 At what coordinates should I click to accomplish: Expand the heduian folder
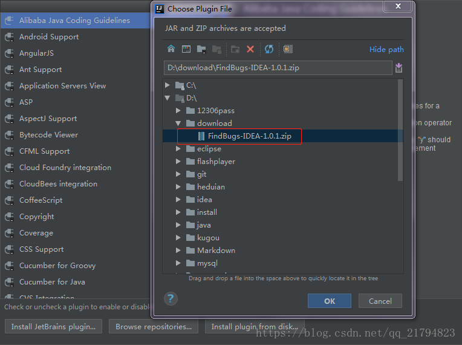tap(178, 186)
